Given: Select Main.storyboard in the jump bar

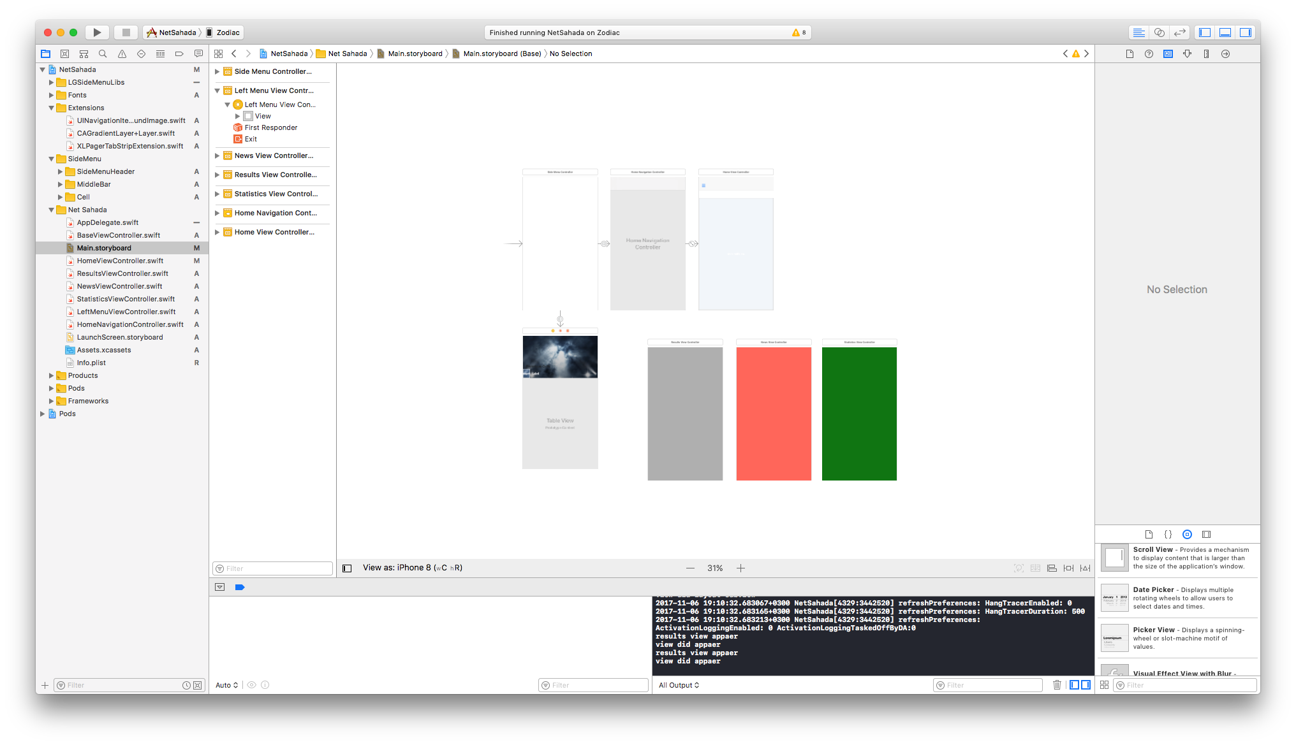Looking at the screenshot, I should point(409,54).
